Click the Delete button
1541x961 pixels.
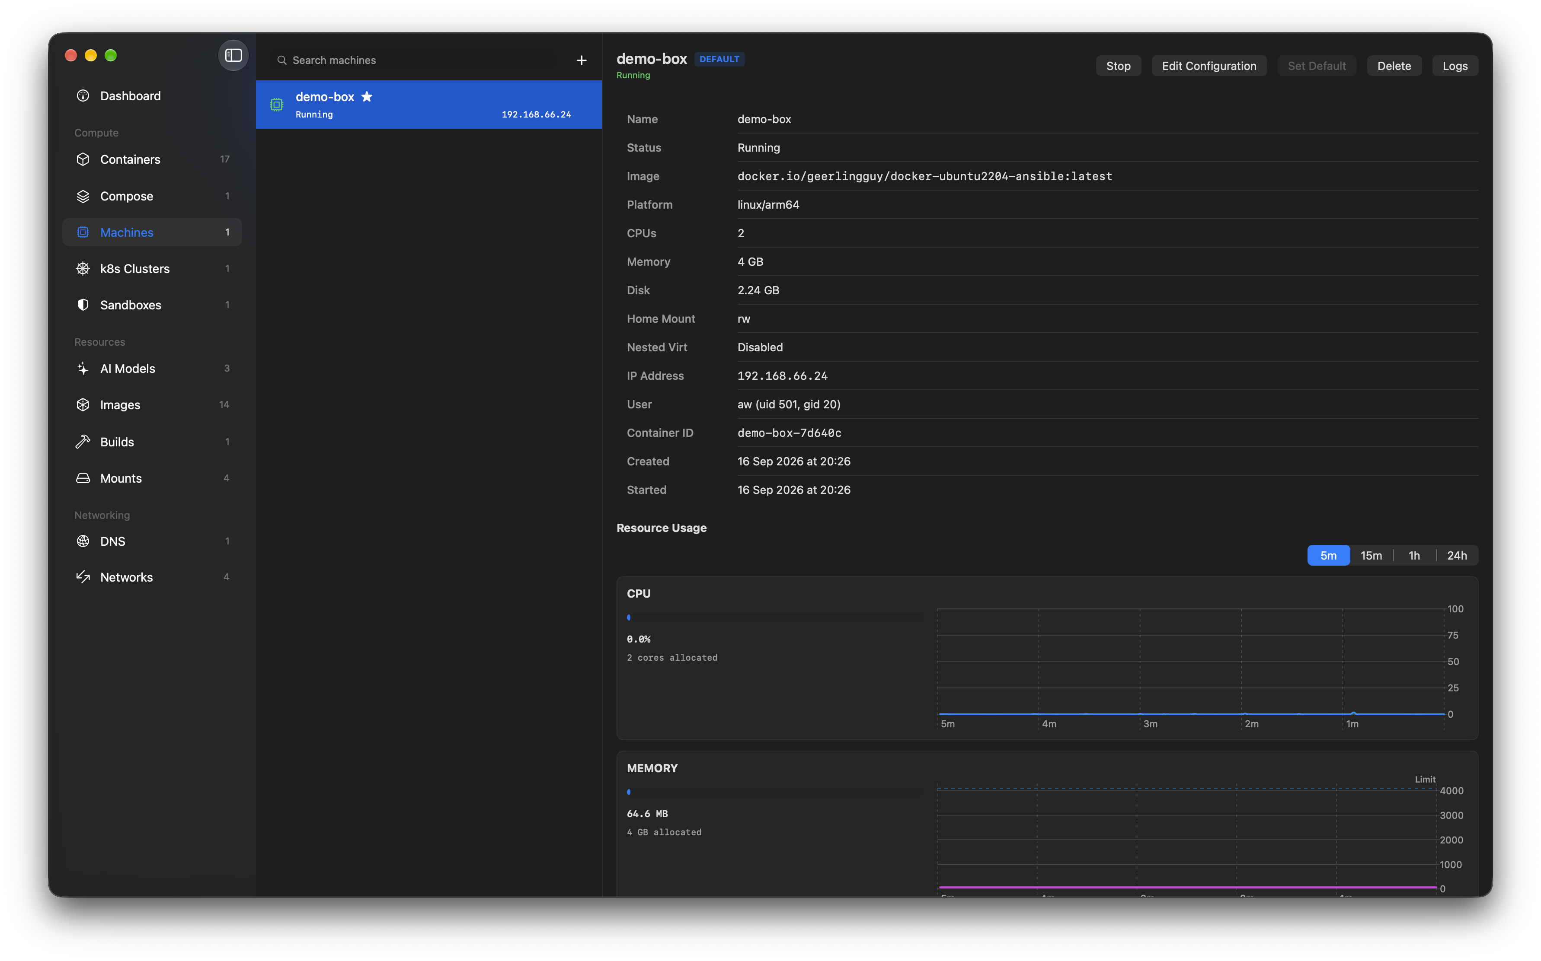[x=1394, y=66]
